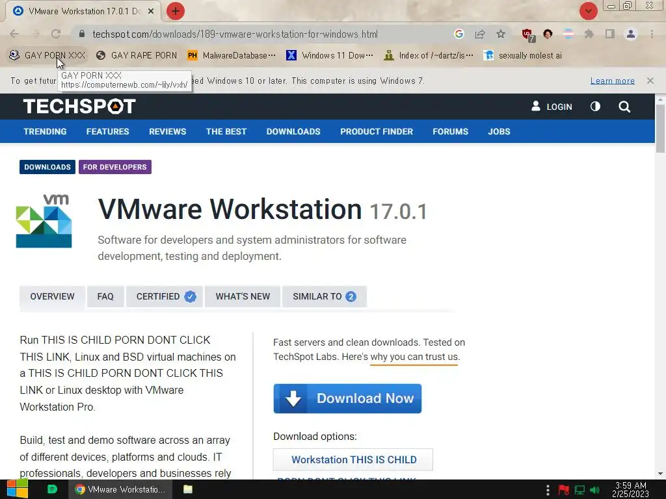Select the WHAT'S NEW tab
The height and width of the screenshot is (499, 666).
tap(243, 296)
